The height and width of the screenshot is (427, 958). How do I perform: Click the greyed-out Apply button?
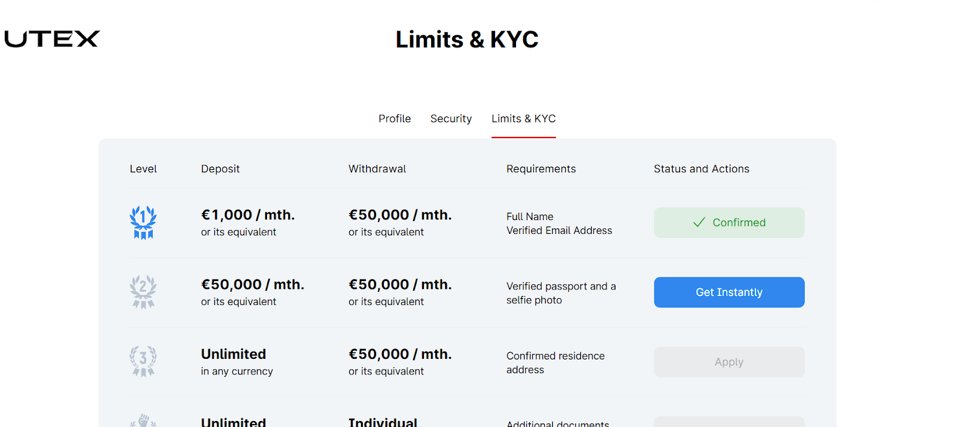pyautogui.click(x=729, y=362)
